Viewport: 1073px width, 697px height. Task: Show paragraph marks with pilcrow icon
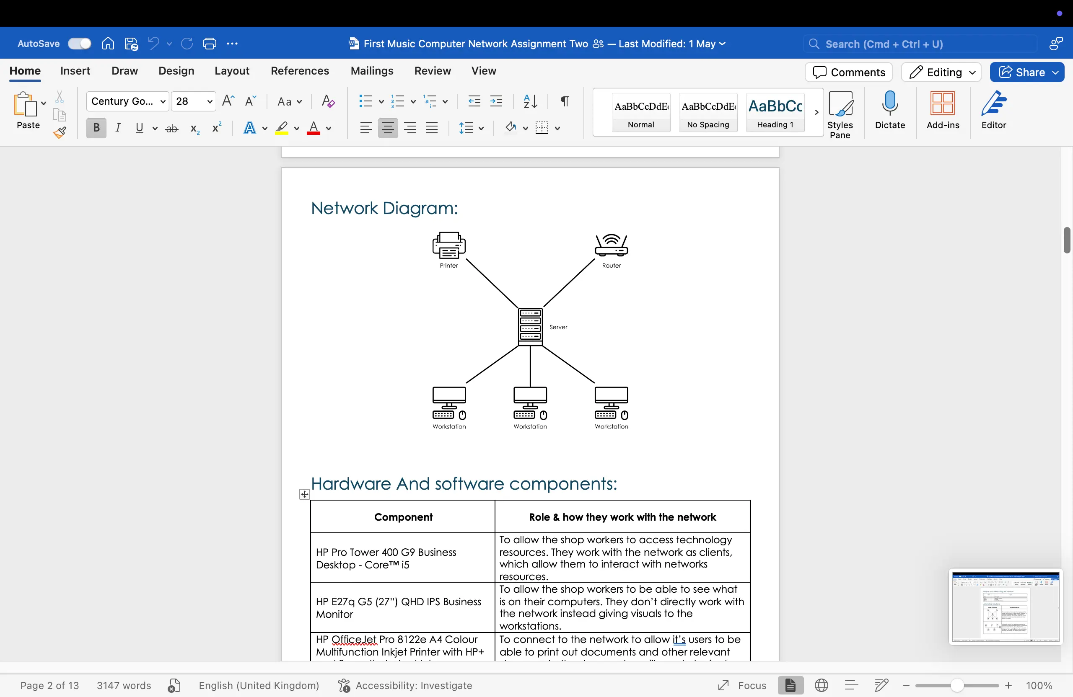pos(565,101)
